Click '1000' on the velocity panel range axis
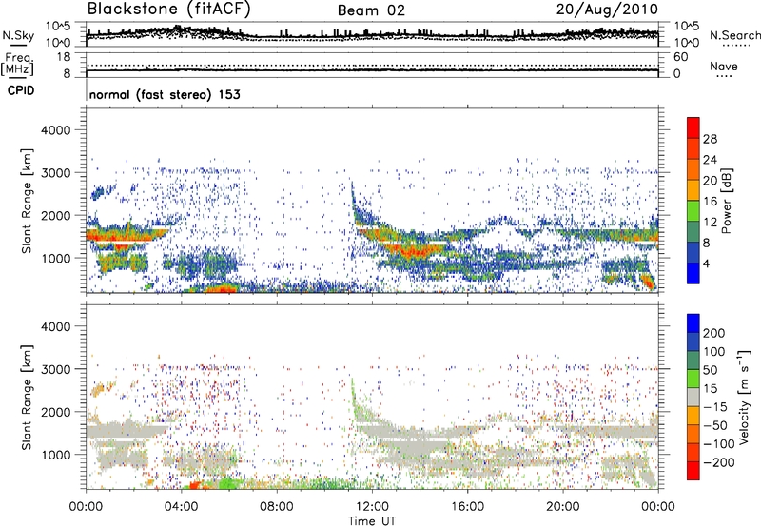Viewport: 761px width, 527px height. [55, 455]
